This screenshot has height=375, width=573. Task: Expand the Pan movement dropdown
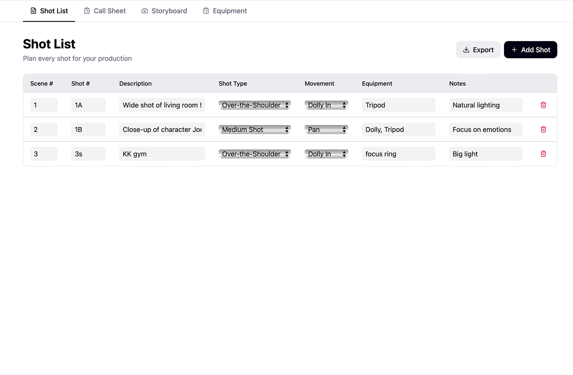(326, 129)
